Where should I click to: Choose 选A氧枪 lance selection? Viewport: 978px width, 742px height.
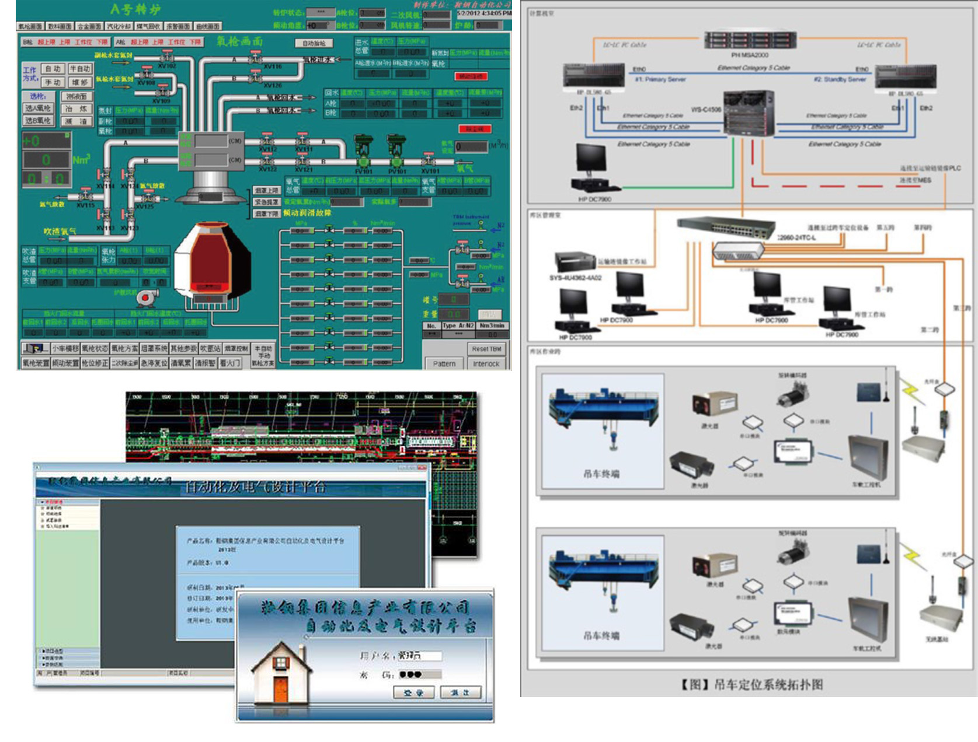(x=38, y=108)
